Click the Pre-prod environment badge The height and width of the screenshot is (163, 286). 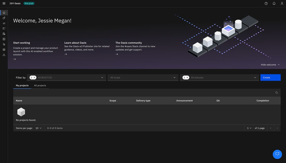click(x=29, y=3)
